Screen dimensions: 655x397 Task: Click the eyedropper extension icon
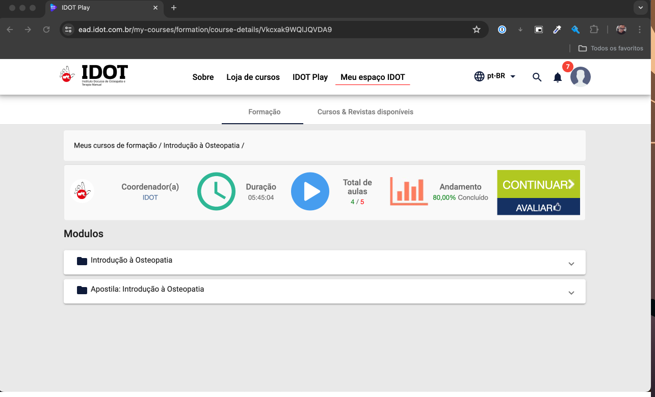557,30
